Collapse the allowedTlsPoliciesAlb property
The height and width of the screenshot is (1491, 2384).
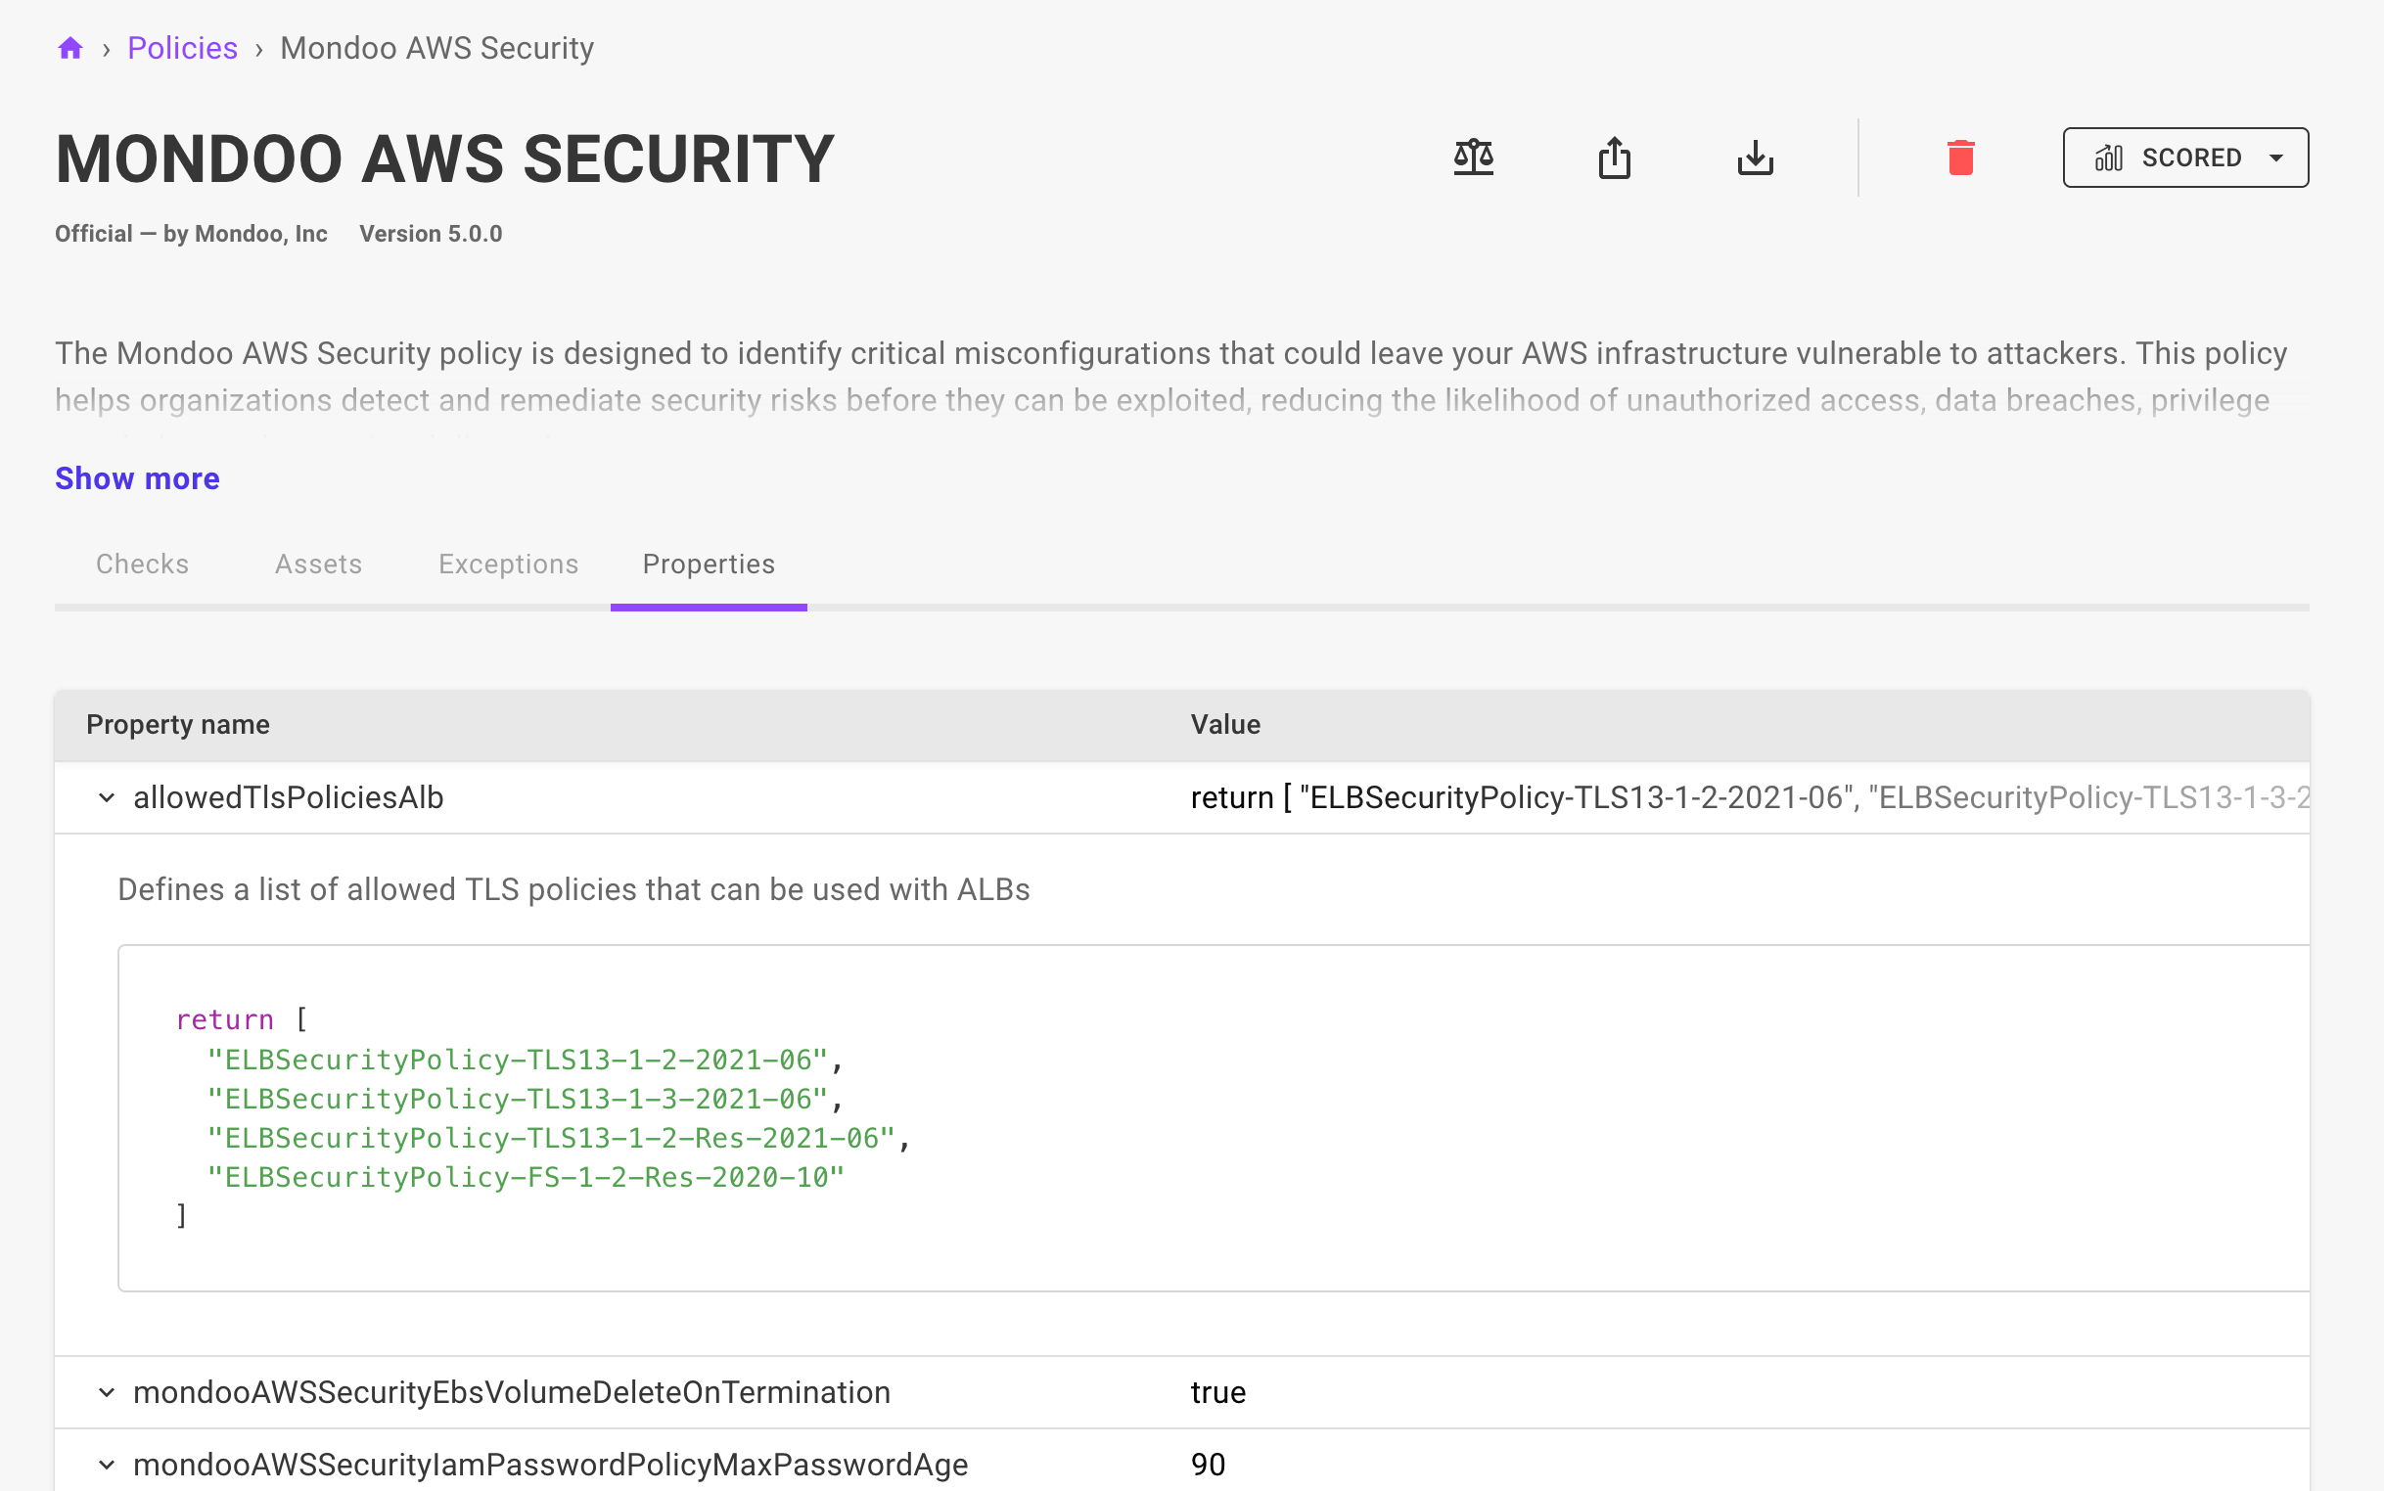[x=107, y=796]
